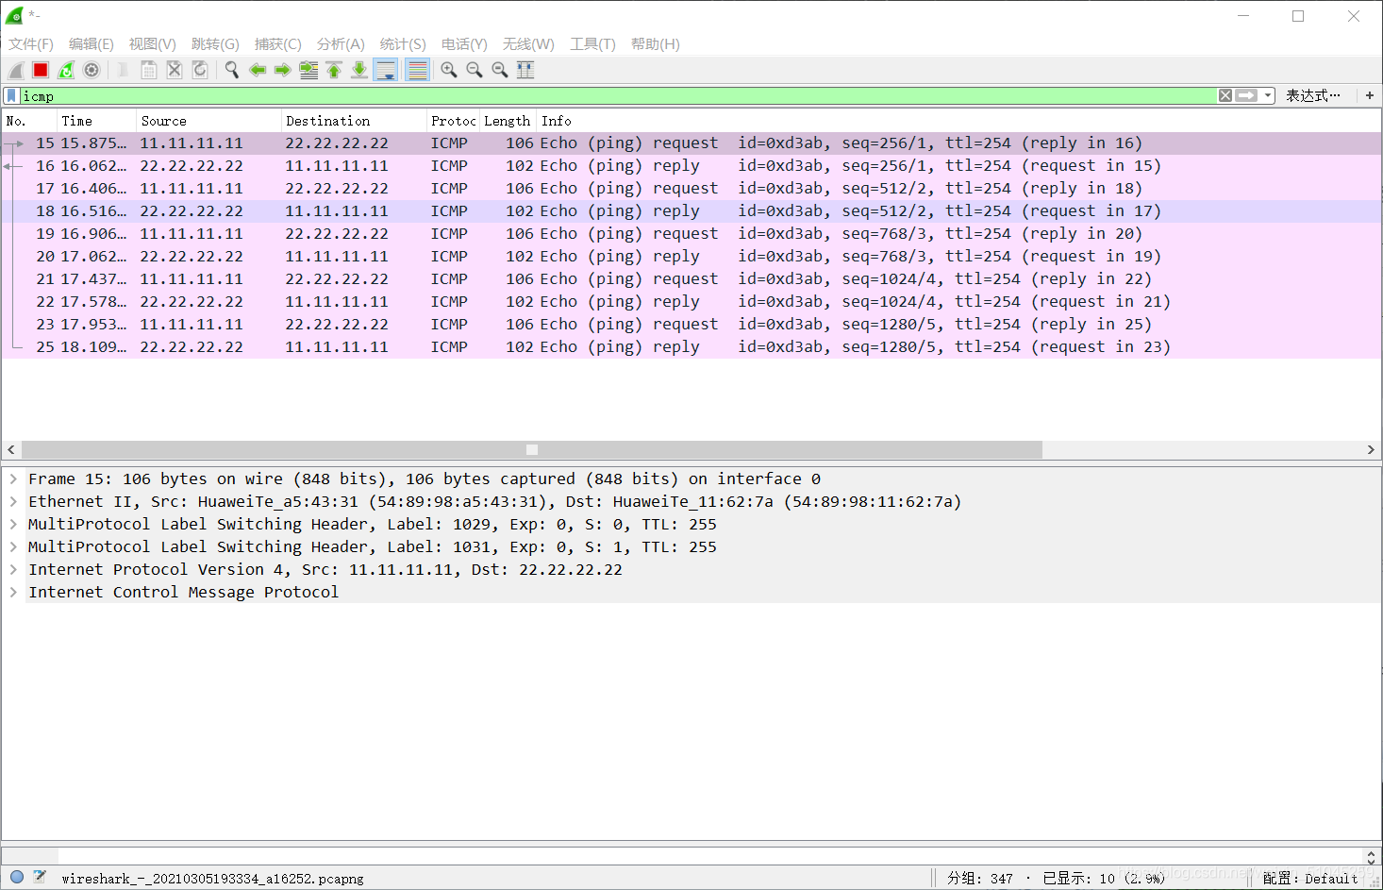
Task: Toggle auto-scroll during live capture
Action: pos(386,70)
